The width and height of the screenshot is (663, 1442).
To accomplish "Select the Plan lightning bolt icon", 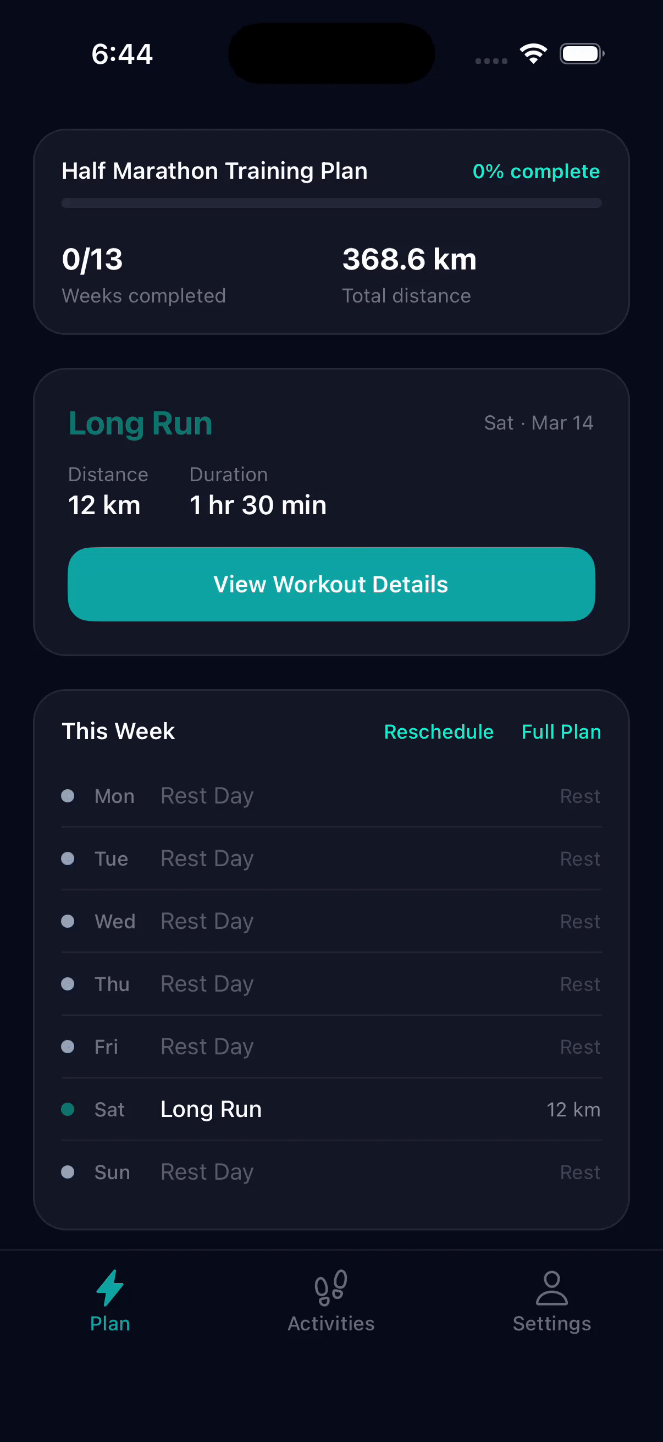I will 109,1287.
